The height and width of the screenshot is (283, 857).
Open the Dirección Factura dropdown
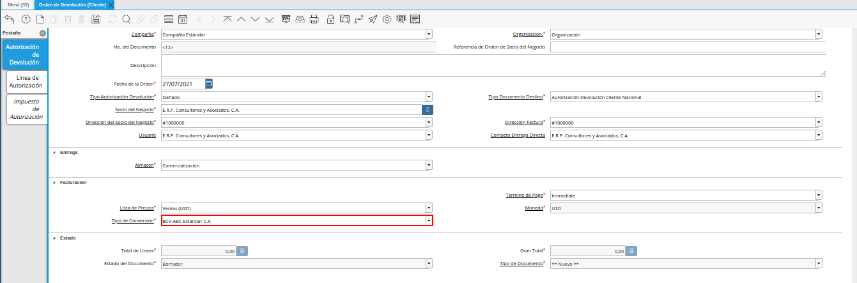click(x=819, y=123)
